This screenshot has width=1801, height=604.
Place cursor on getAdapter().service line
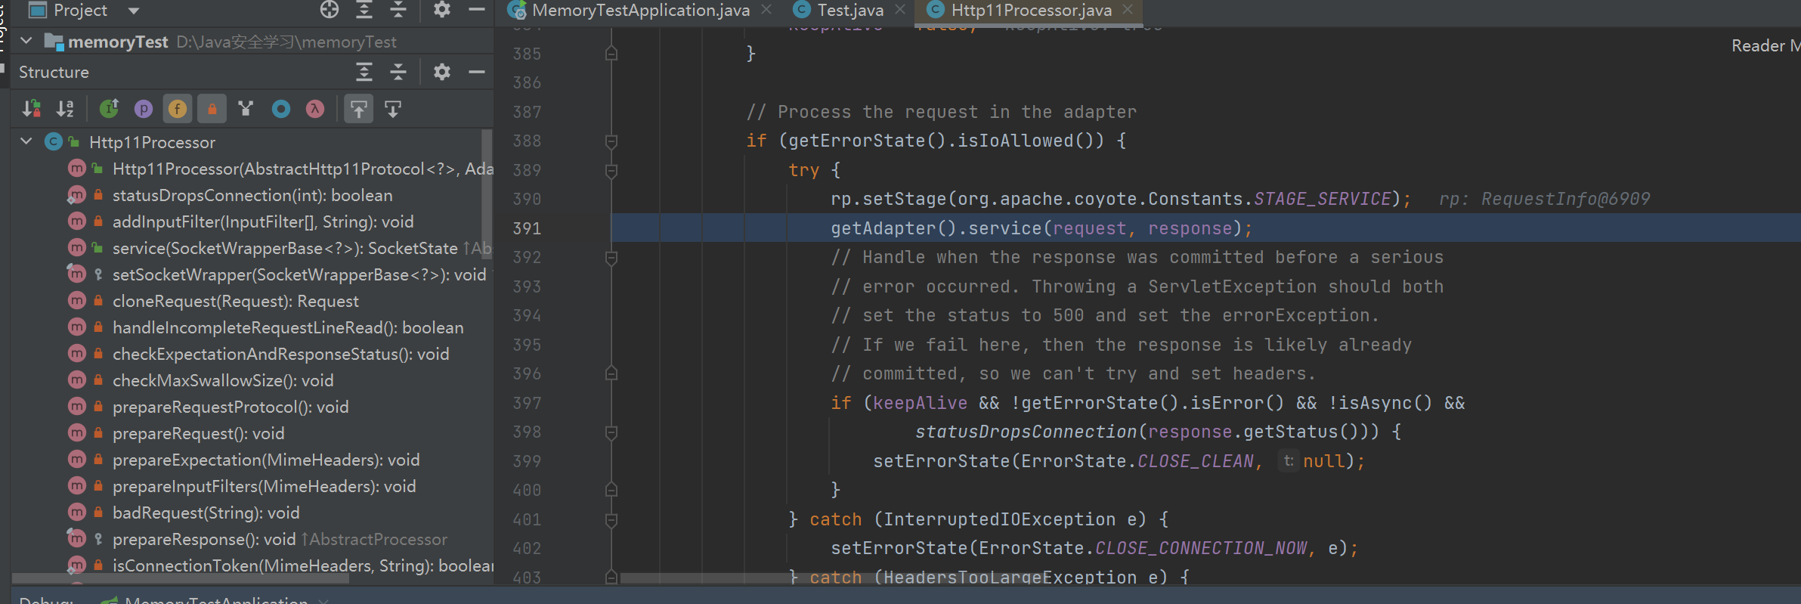[1041, 228]
